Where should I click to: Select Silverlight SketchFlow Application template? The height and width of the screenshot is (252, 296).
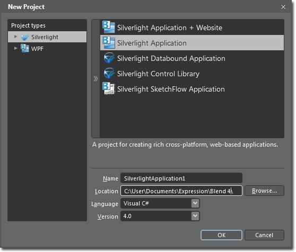pos(192,89)
